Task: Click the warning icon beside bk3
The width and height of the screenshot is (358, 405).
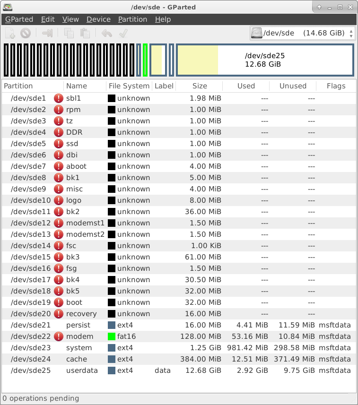Action: pyautogui.click(x=59, y=257)
